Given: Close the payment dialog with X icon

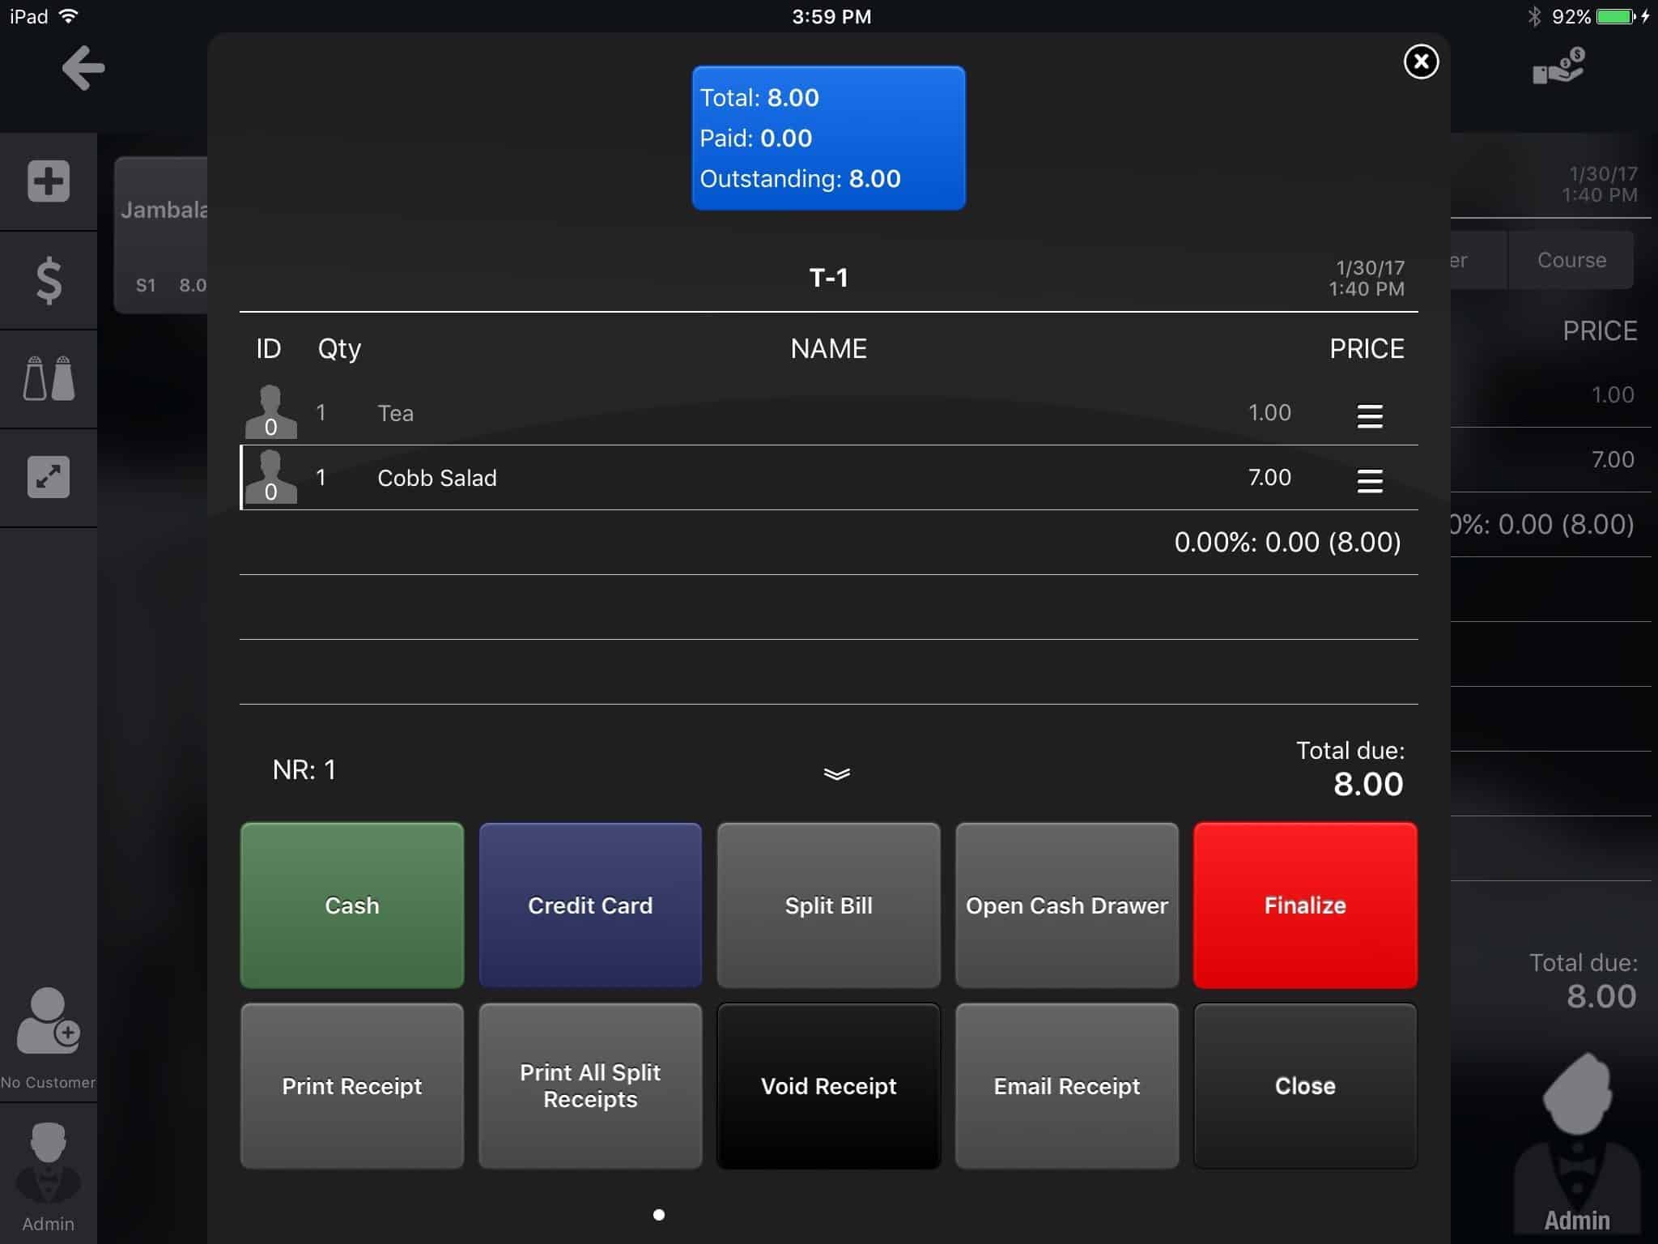Looking at the screenshot, I should [x=1421, y=62].
